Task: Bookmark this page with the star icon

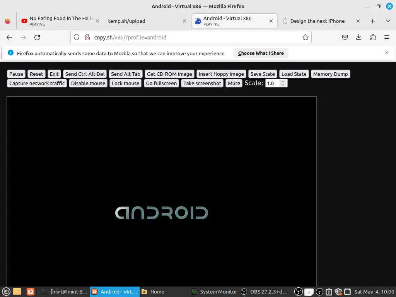Action: click(306, 38)
